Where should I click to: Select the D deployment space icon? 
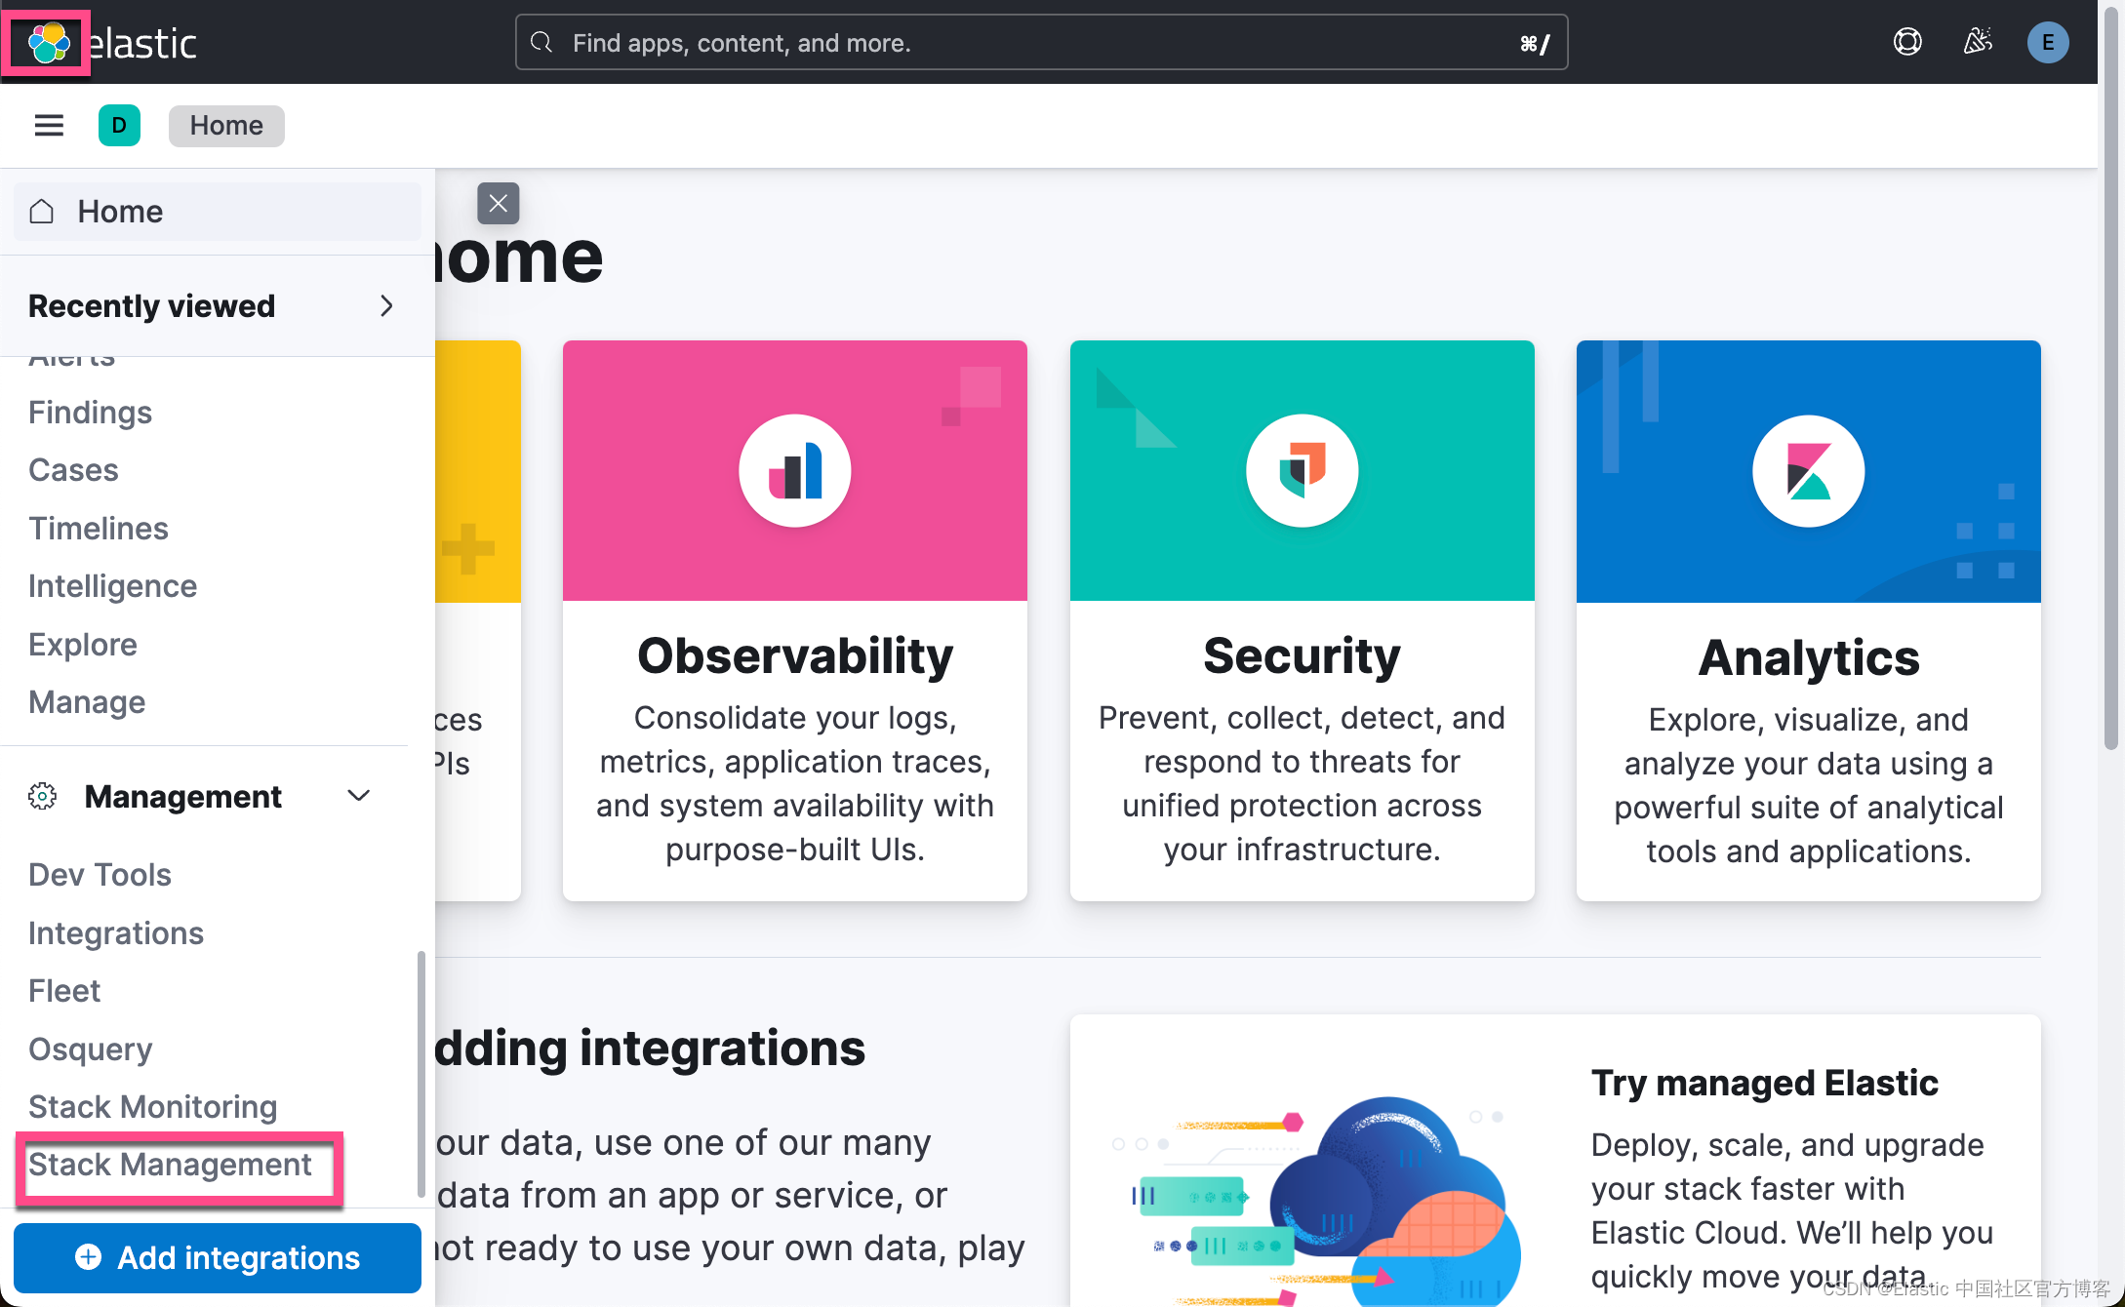tap(119, 125)
